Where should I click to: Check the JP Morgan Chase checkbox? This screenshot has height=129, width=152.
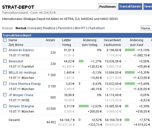[x=5, y=95]
